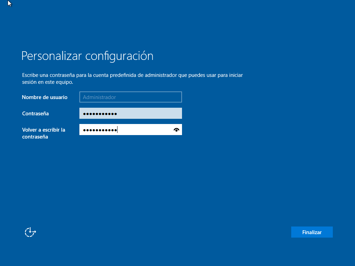
Task: Focus the Contraseña password field
Action: 130,114
